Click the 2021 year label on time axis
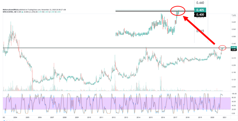The image size is (238, 121). click(225, 117)
